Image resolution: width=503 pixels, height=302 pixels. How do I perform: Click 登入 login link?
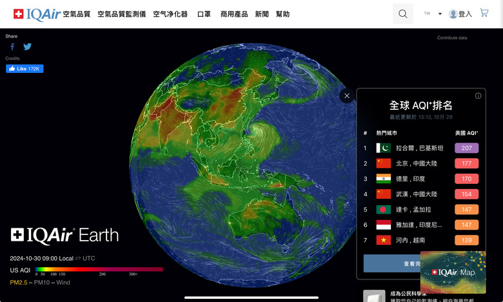(x=465, y=14)
